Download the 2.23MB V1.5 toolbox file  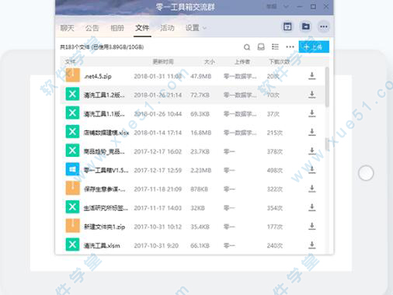(312, 170)
